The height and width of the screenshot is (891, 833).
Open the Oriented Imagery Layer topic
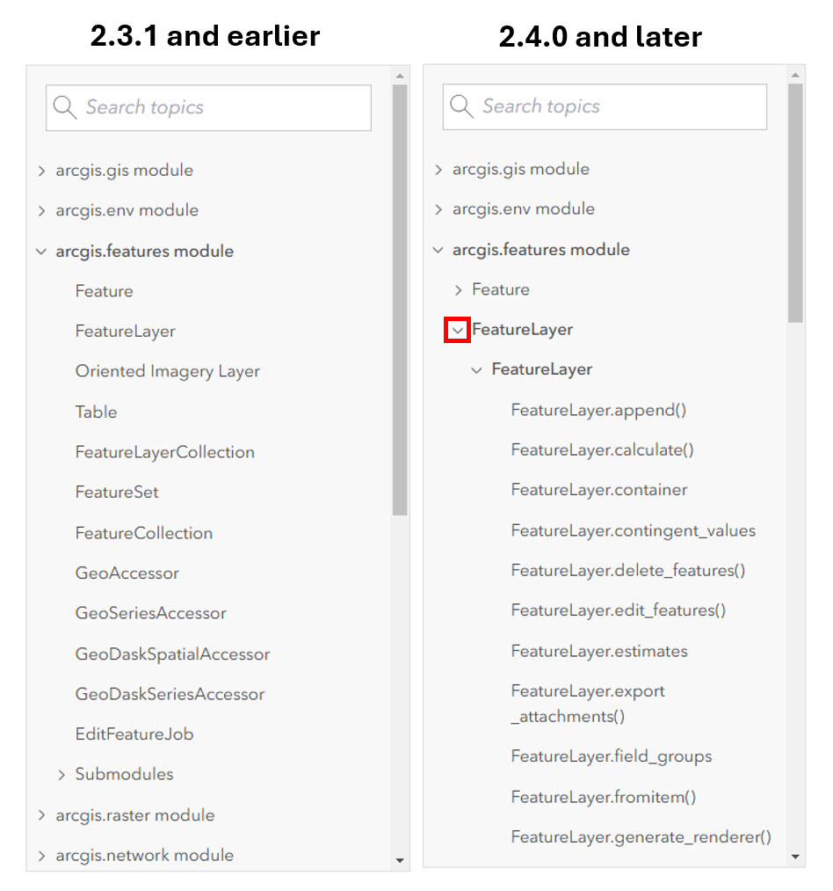[x=167, y=371]
